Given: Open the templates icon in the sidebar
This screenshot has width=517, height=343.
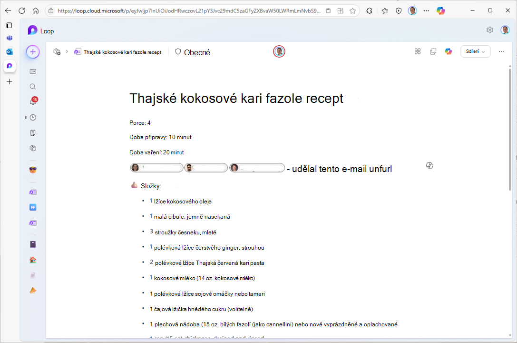Looking at the screenshot, I should (x=32, y=132).
